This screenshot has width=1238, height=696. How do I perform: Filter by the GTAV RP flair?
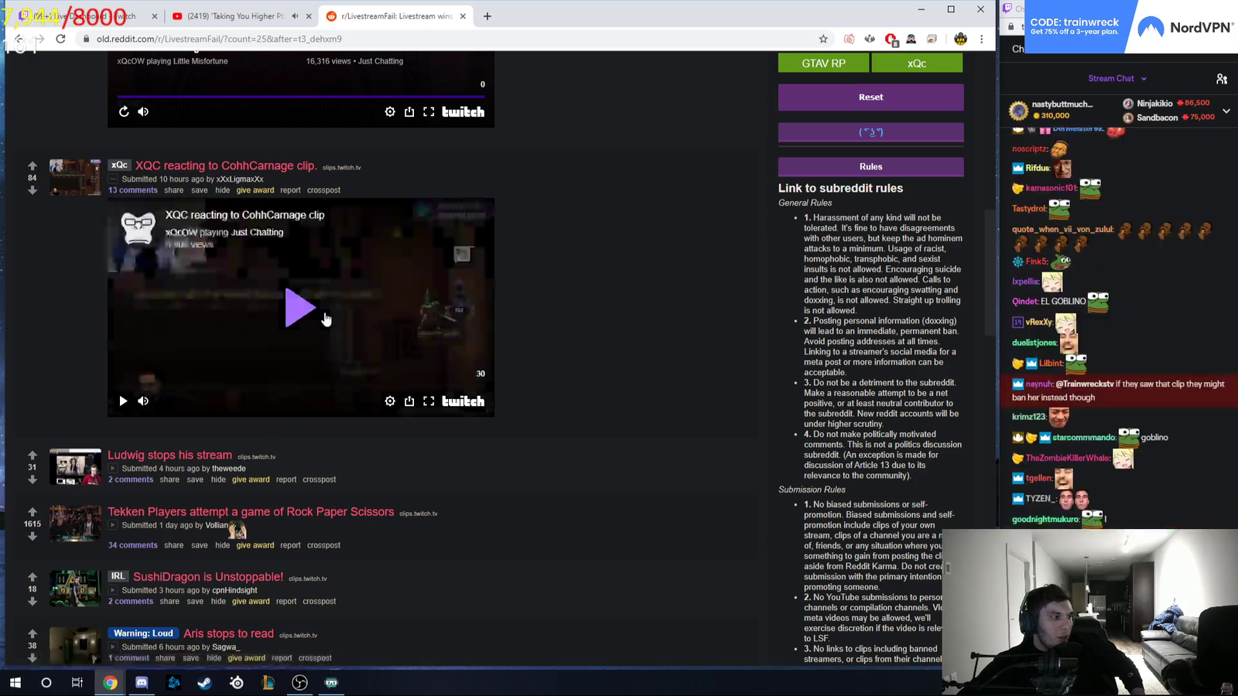point(823,63)
